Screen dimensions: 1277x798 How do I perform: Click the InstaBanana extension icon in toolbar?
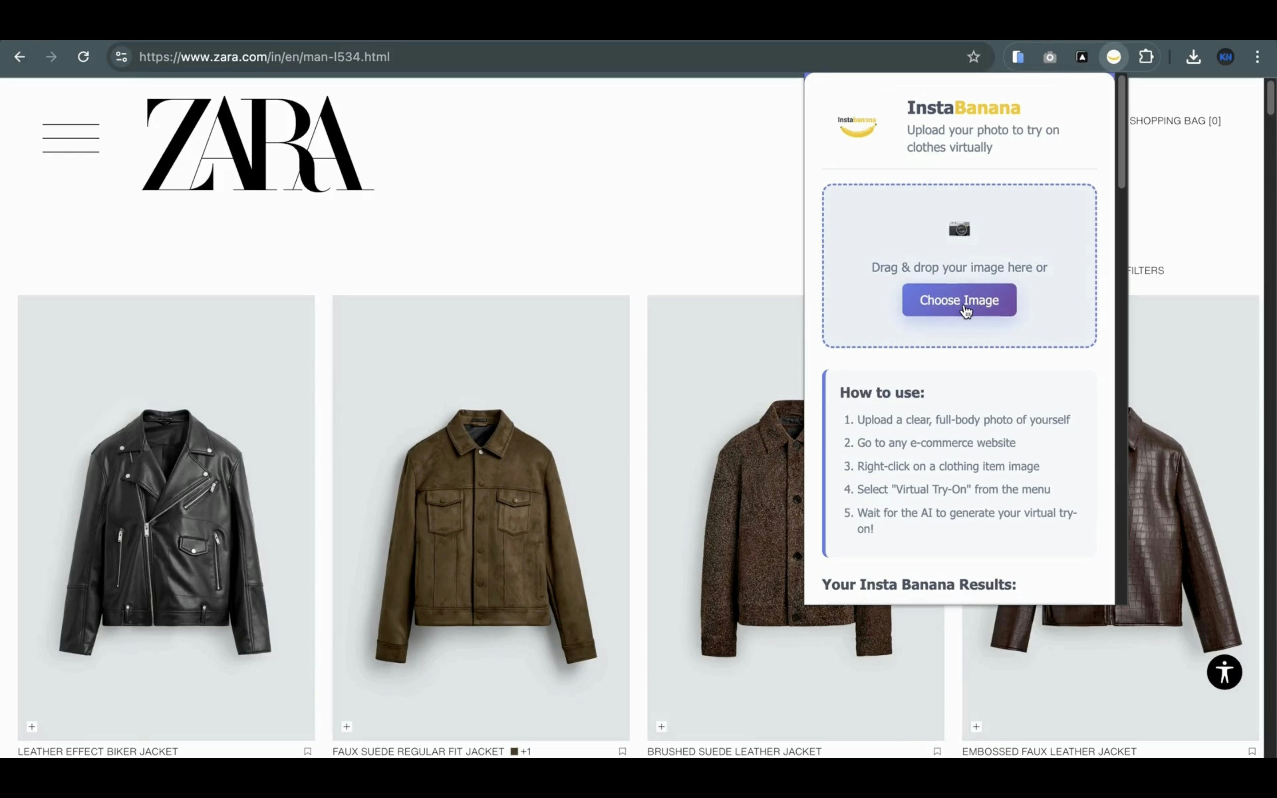tap(1113, 57)
